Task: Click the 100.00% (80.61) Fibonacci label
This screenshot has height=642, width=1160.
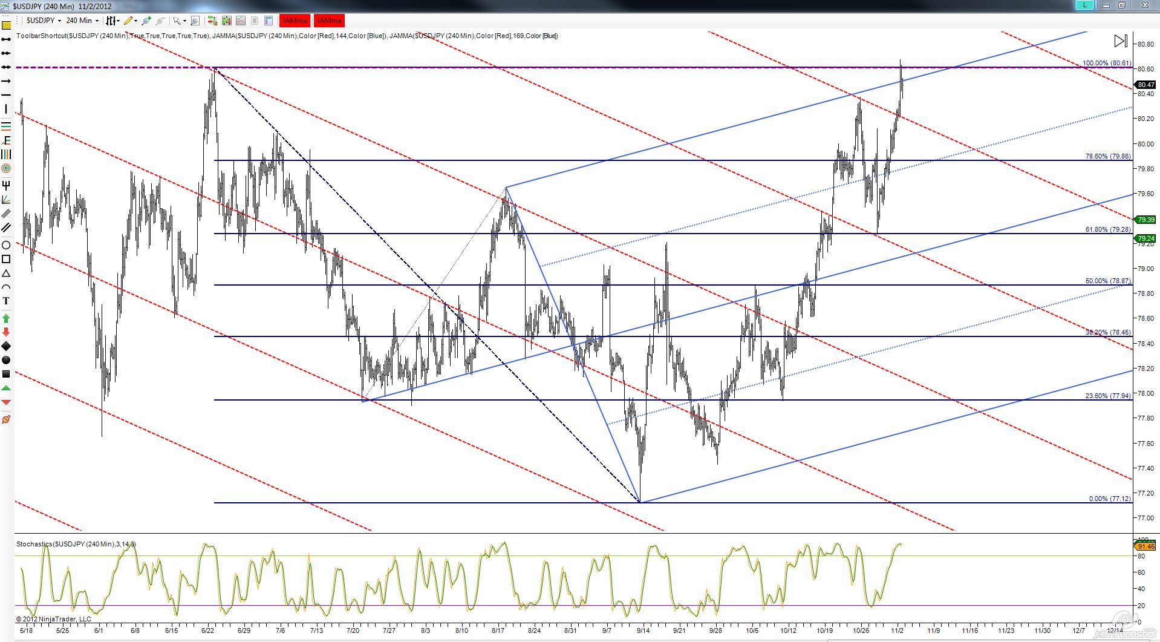Action: pos(1107,63)
